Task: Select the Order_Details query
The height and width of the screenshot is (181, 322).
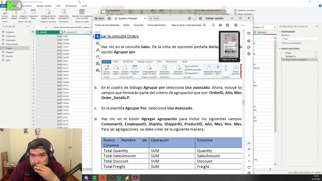Action: 12,44
